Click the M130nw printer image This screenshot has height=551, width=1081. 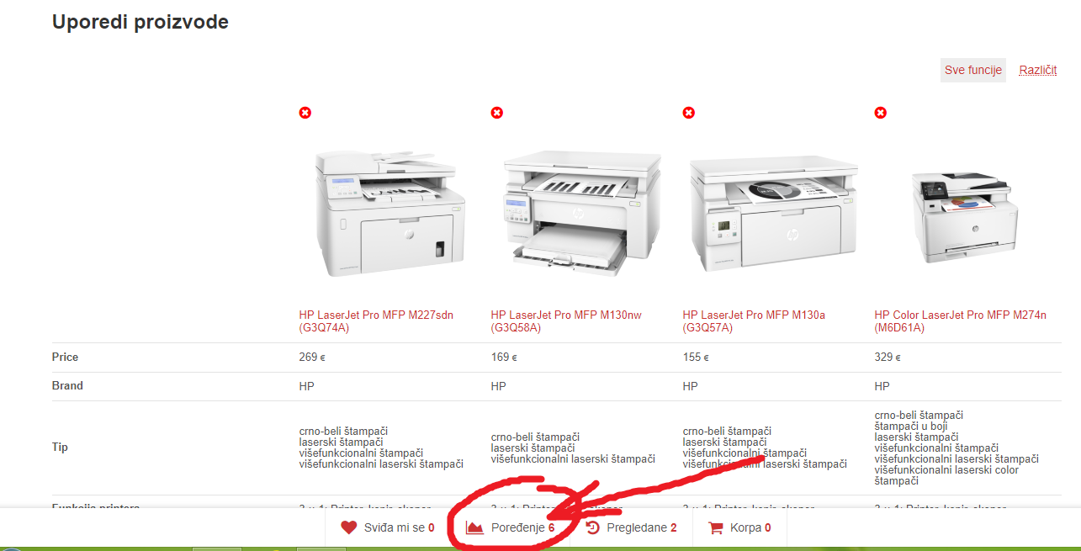tap(581, 214)
